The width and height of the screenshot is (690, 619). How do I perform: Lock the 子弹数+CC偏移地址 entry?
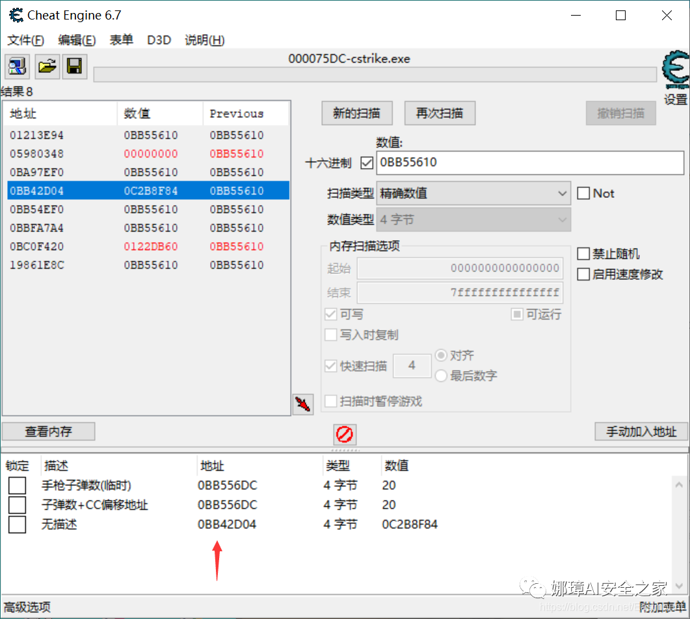click(17, 505)
